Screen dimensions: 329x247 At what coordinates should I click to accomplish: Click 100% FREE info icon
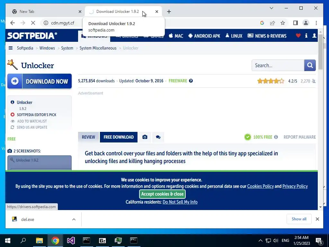pos(276,137)
